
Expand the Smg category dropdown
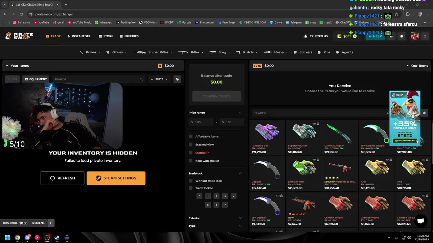click(220, 52)
